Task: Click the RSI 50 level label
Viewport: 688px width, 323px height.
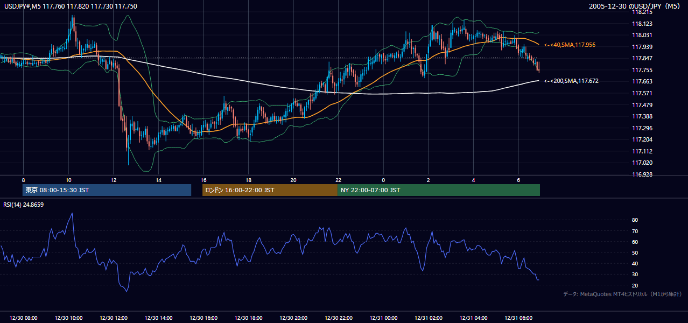Action: click(635, 252)
